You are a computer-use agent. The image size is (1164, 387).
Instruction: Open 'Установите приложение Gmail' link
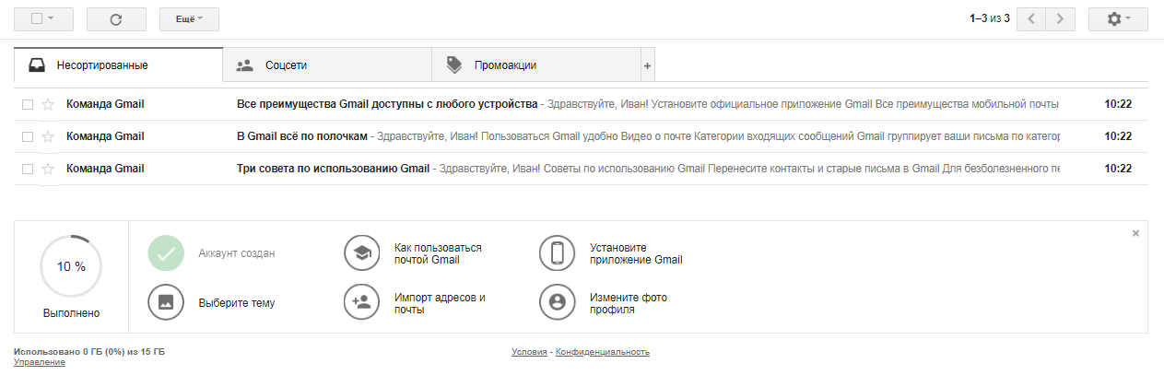pos(636,253)
